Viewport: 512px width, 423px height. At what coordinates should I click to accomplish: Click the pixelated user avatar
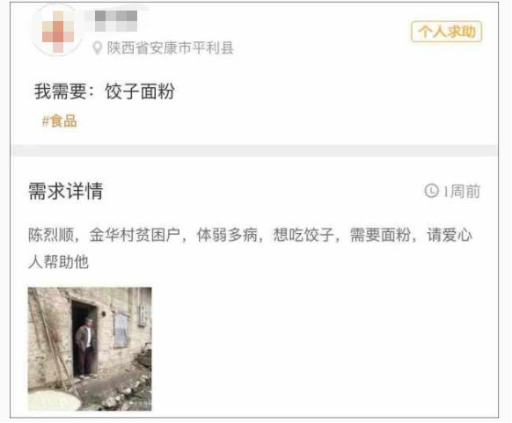(57, 31)
